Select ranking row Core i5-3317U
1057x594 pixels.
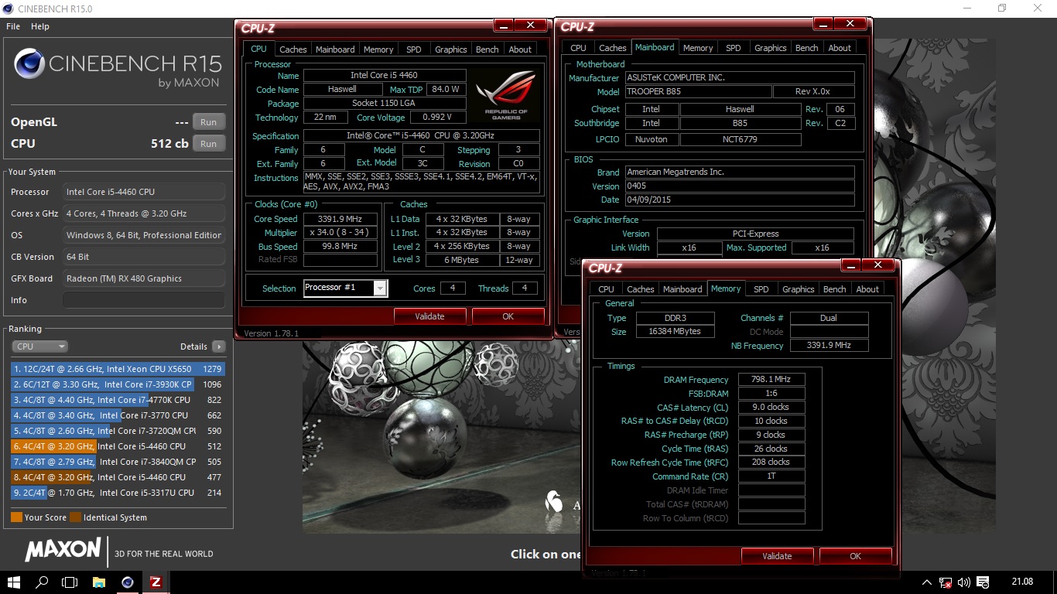click(118, 493)
